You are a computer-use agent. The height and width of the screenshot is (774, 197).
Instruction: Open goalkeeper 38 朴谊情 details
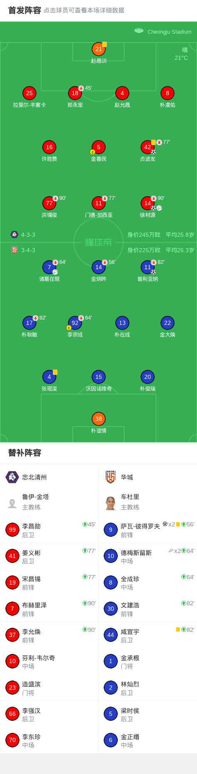point(99,419)
